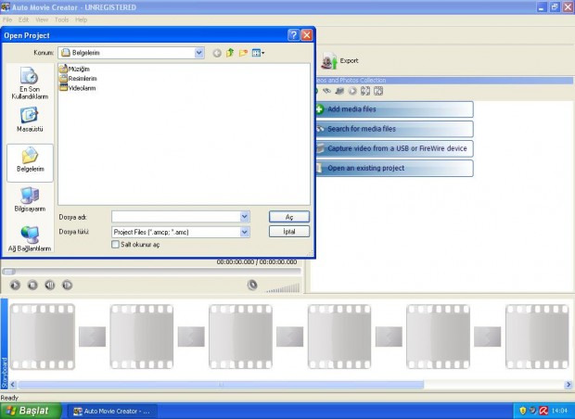Click Add media files
The image size is (575, 419).
(x=394, y=109)
